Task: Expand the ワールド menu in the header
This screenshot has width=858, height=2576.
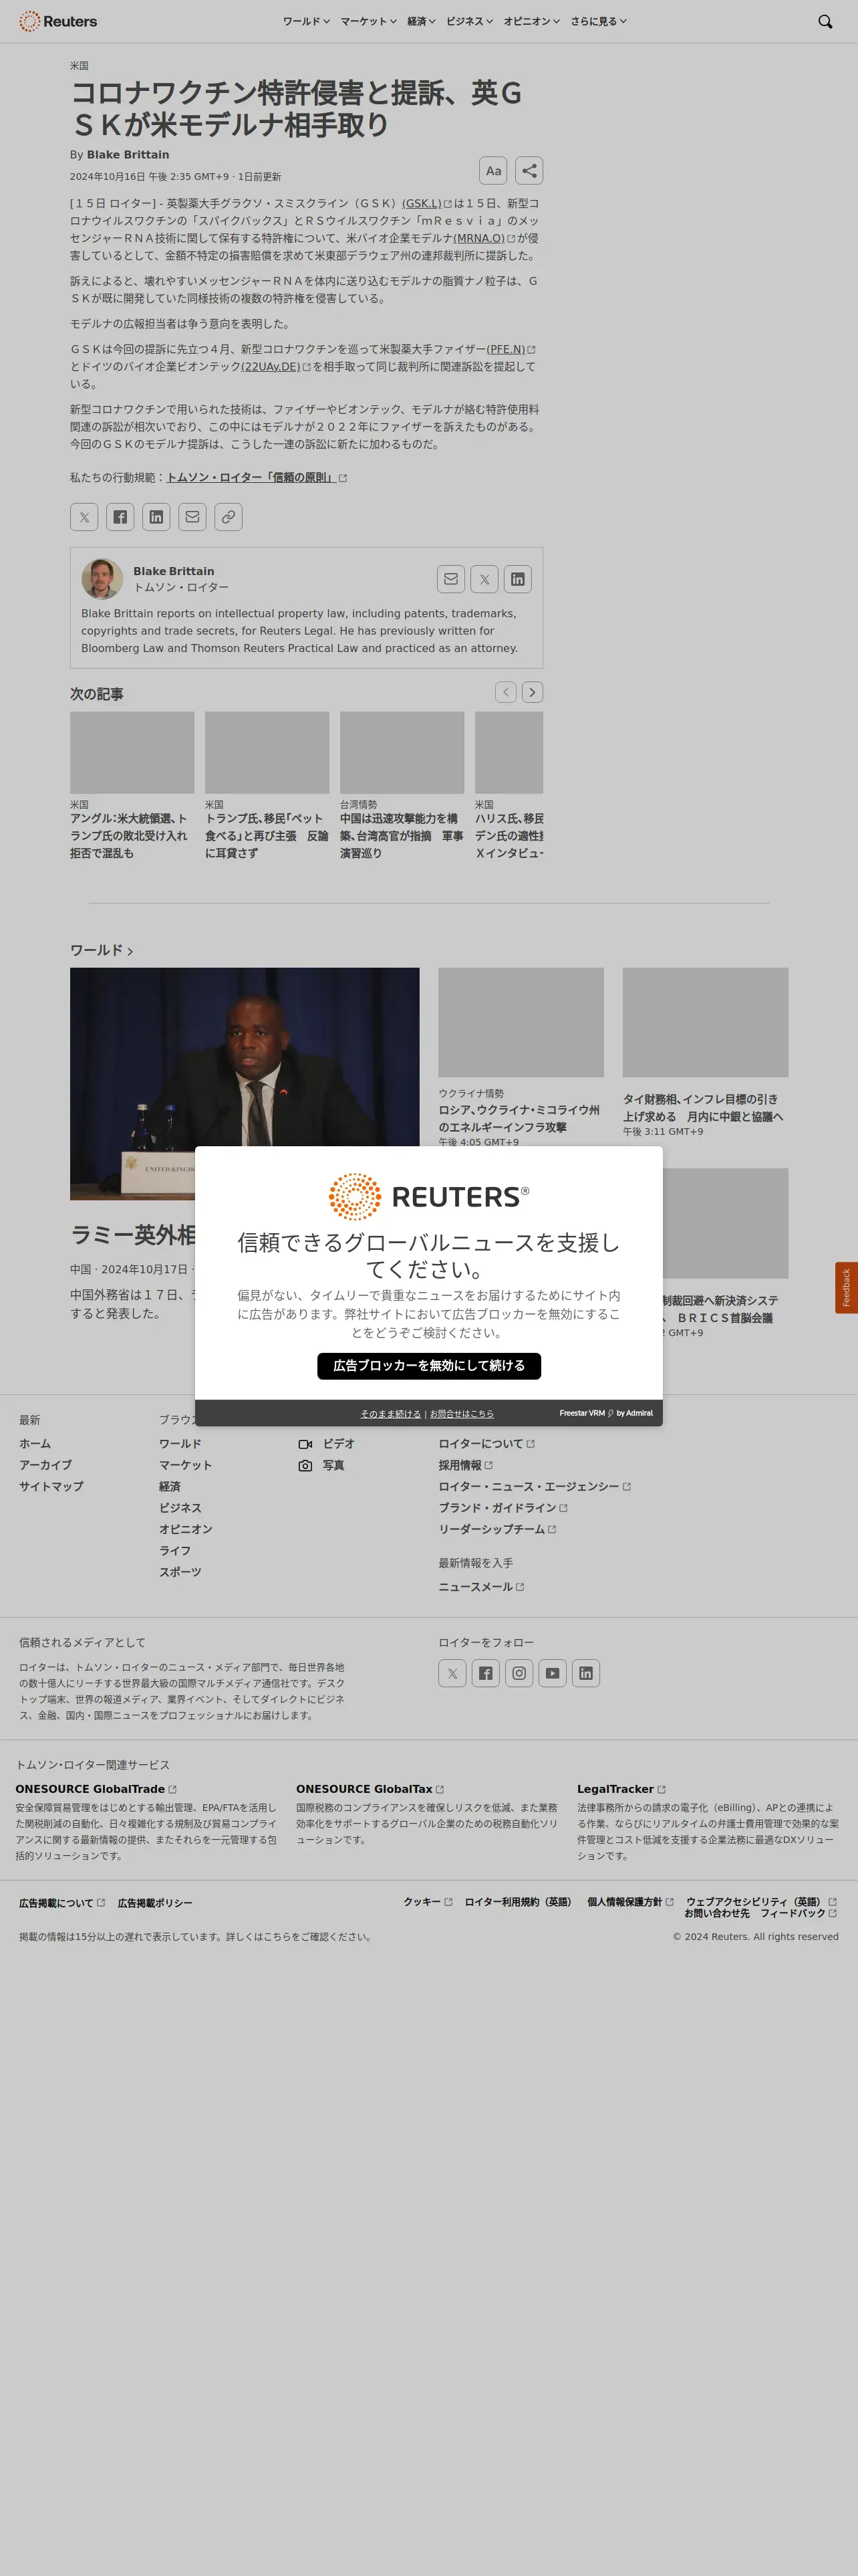Action: pyautogui.click(x=305, y=21)
